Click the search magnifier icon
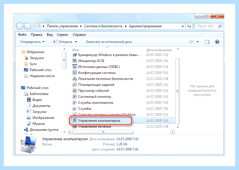This screenshot has height=170, width=239. pyautogui.click(x=220, y=26)
